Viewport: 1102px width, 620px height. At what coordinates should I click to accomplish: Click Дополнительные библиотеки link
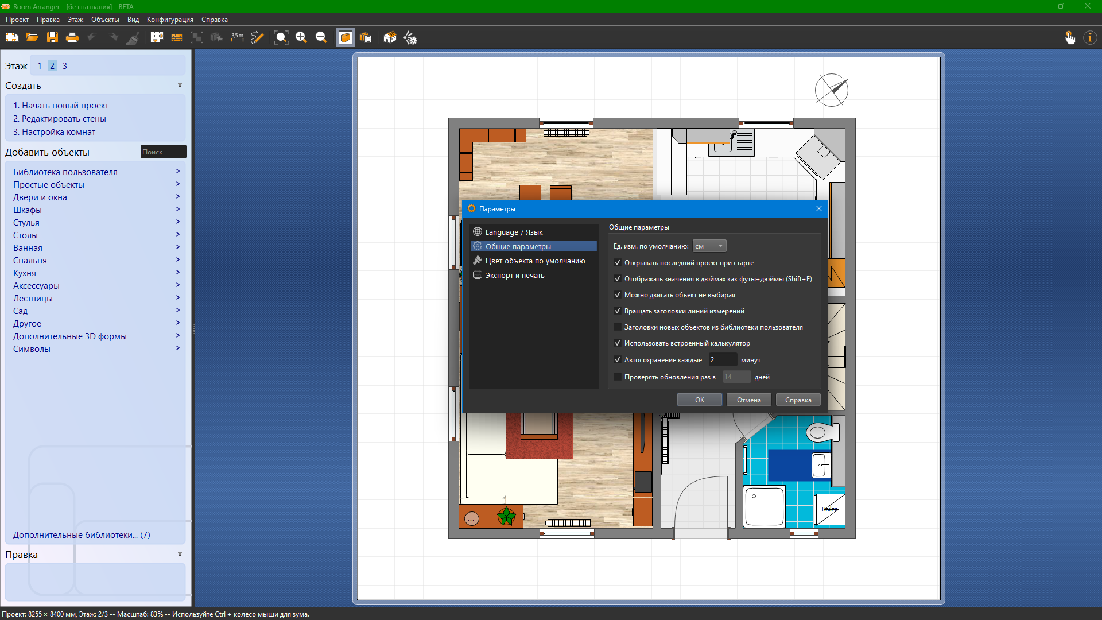[x=82, y=535]
